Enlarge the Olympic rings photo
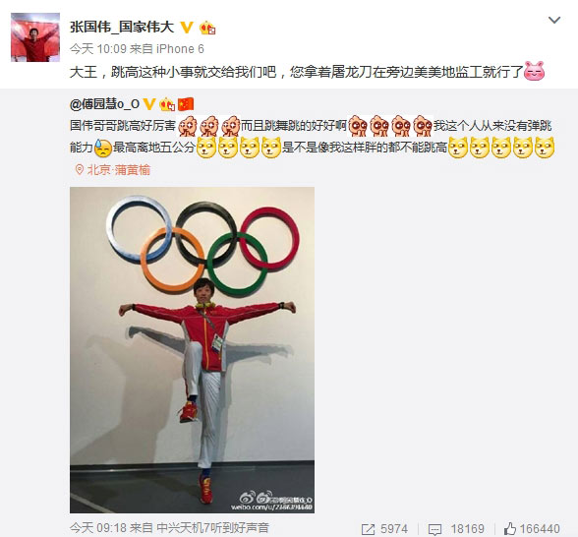Screen dimensions: 578x537 192,350
